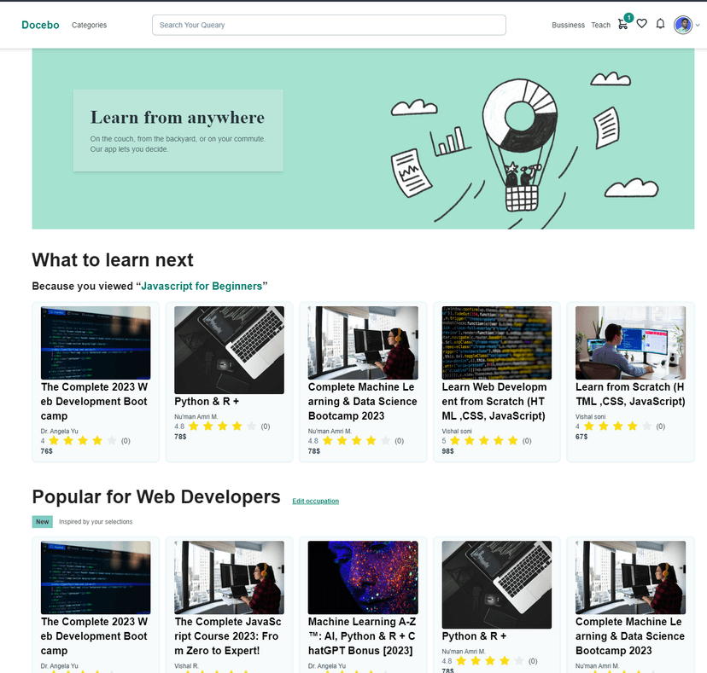The image size is (707, 673).
Task: Open the notifications bell
Action: (x=660, y=25)
